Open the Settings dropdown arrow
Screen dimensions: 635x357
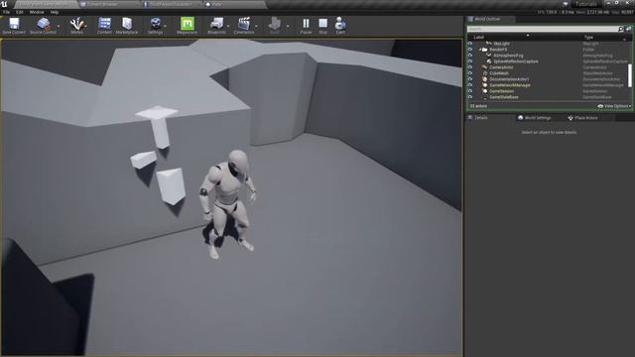tap(166, 27)
